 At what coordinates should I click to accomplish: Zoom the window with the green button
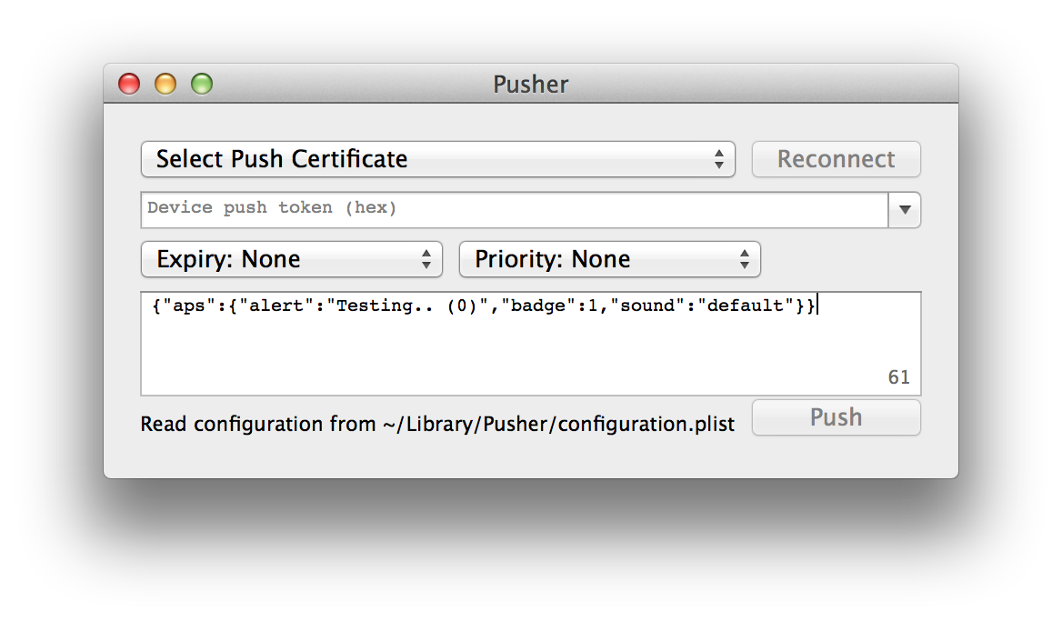pos(202,84)
